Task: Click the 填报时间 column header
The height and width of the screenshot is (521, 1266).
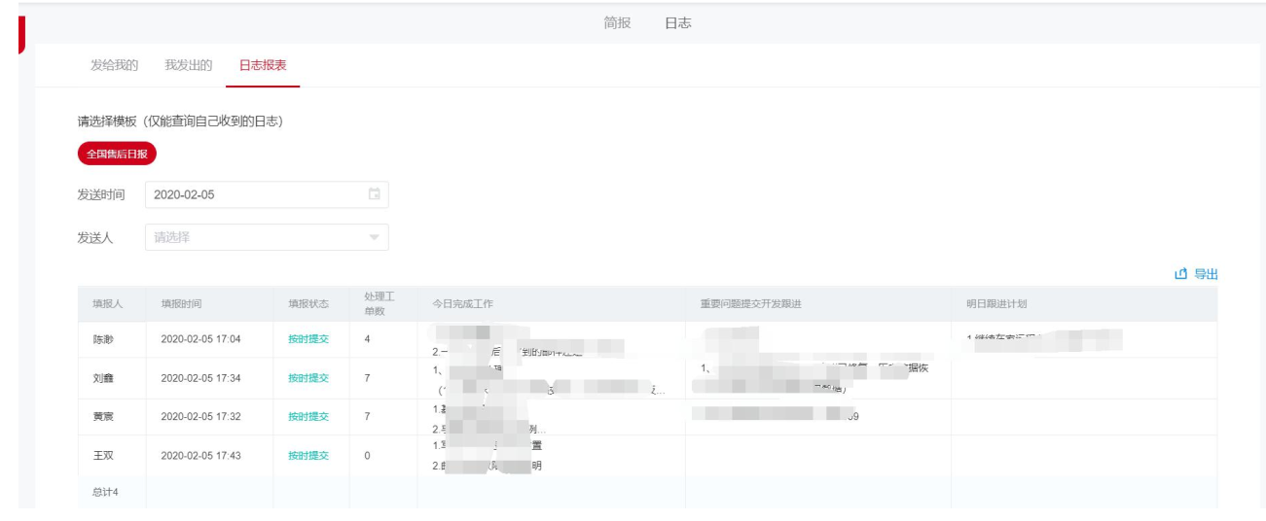Action: [181, 304]
